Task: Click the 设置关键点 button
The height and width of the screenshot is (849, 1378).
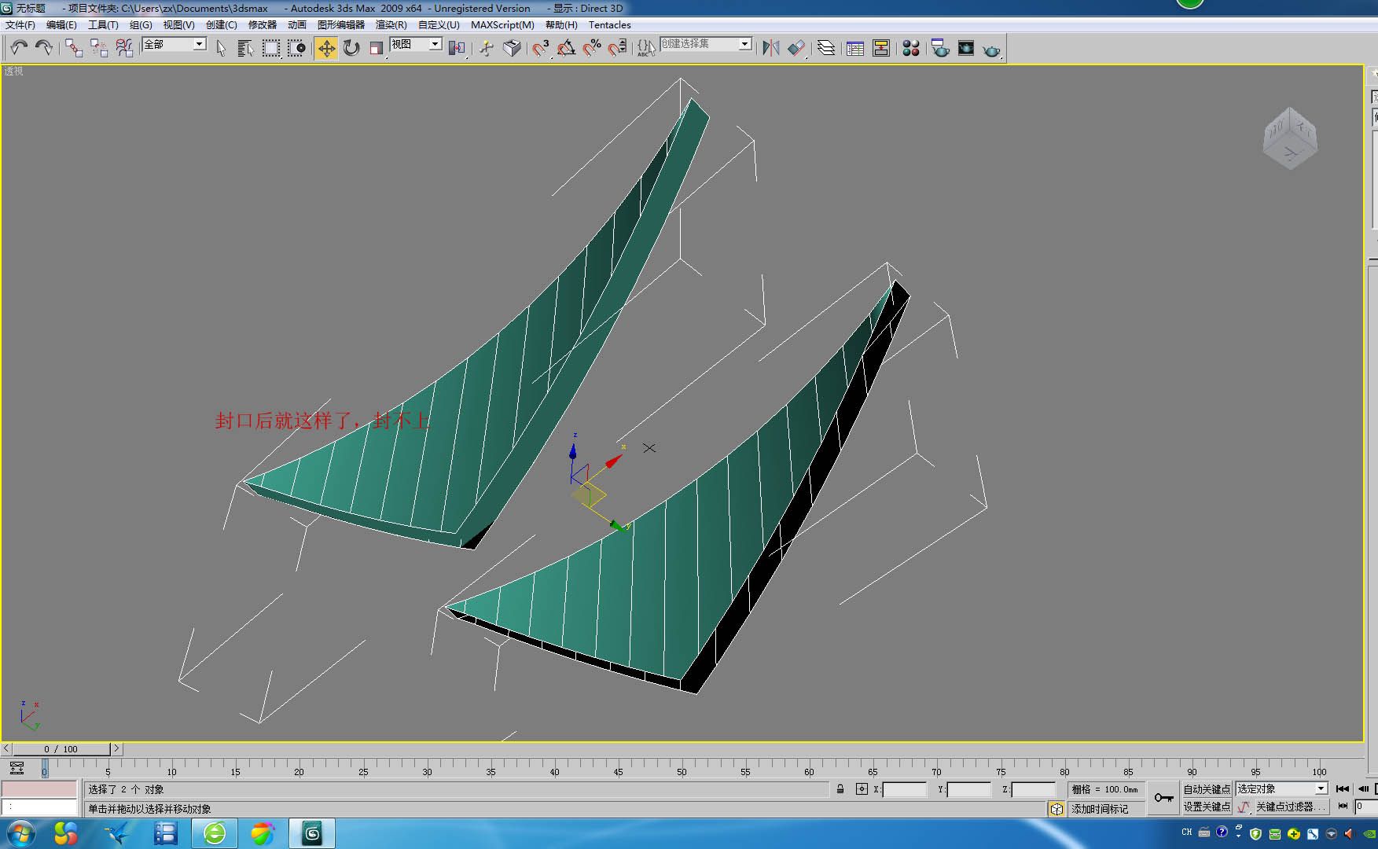Action: [1206, 807]
